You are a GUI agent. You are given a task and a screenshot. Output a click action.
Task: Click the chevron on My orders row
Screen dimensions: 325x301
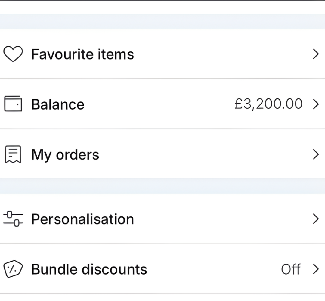click(x=315, y=154)
